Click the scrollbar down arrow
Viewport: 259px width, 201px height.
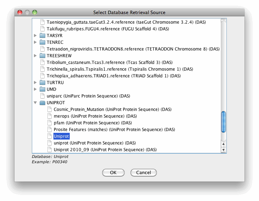[x=223, y=150]
